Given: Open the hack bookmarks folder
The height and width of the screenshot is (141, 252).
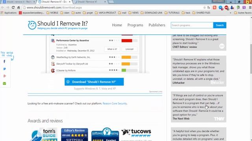Looking at the screenshot, I should tap(186, 13).
